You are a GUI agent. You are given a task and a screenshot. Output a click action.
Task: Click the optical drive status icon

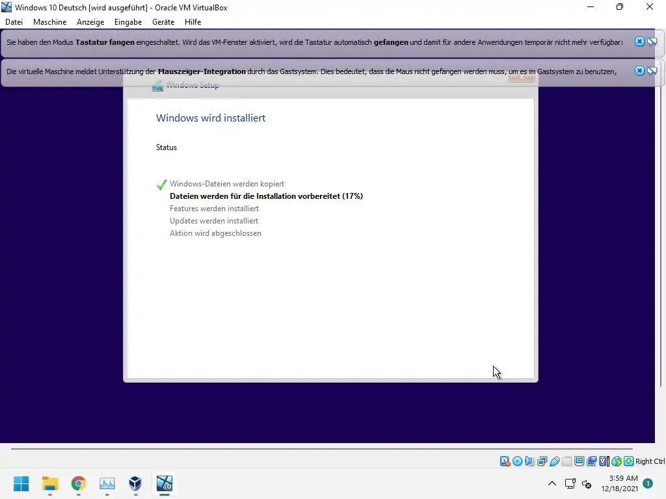point(517,461)
